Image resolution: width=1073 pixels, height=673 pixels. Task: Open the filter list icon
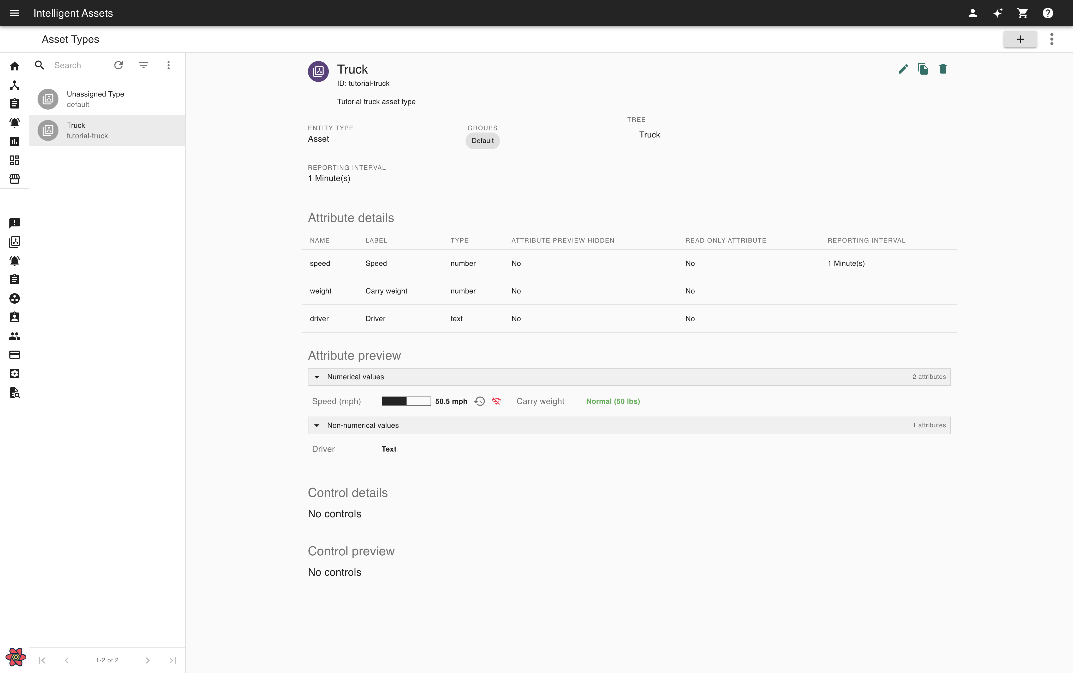point(143,65)
